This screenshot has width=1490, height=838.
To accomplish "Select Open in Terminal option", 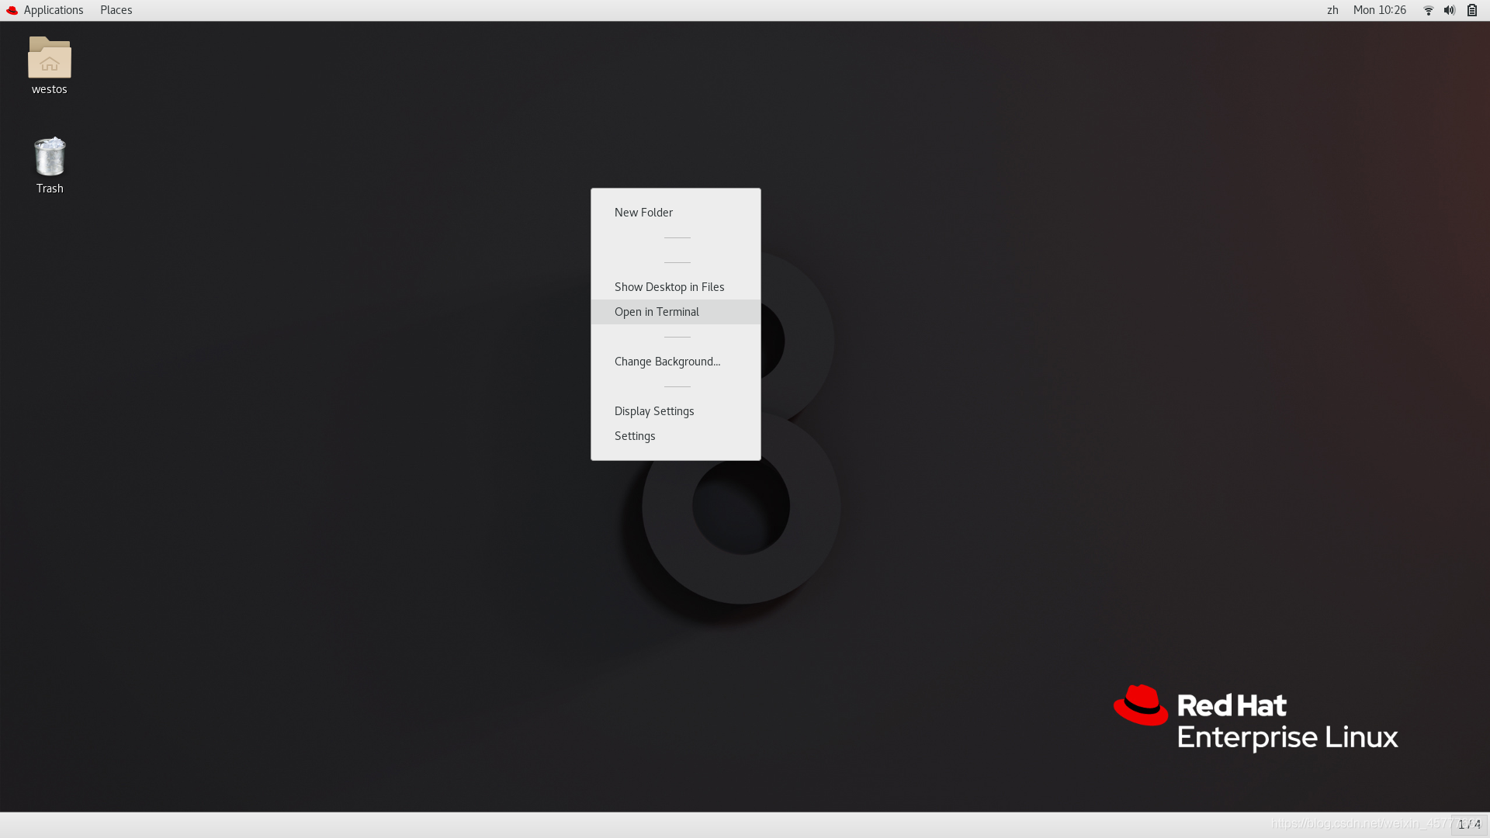I will [x=656, y=311].
